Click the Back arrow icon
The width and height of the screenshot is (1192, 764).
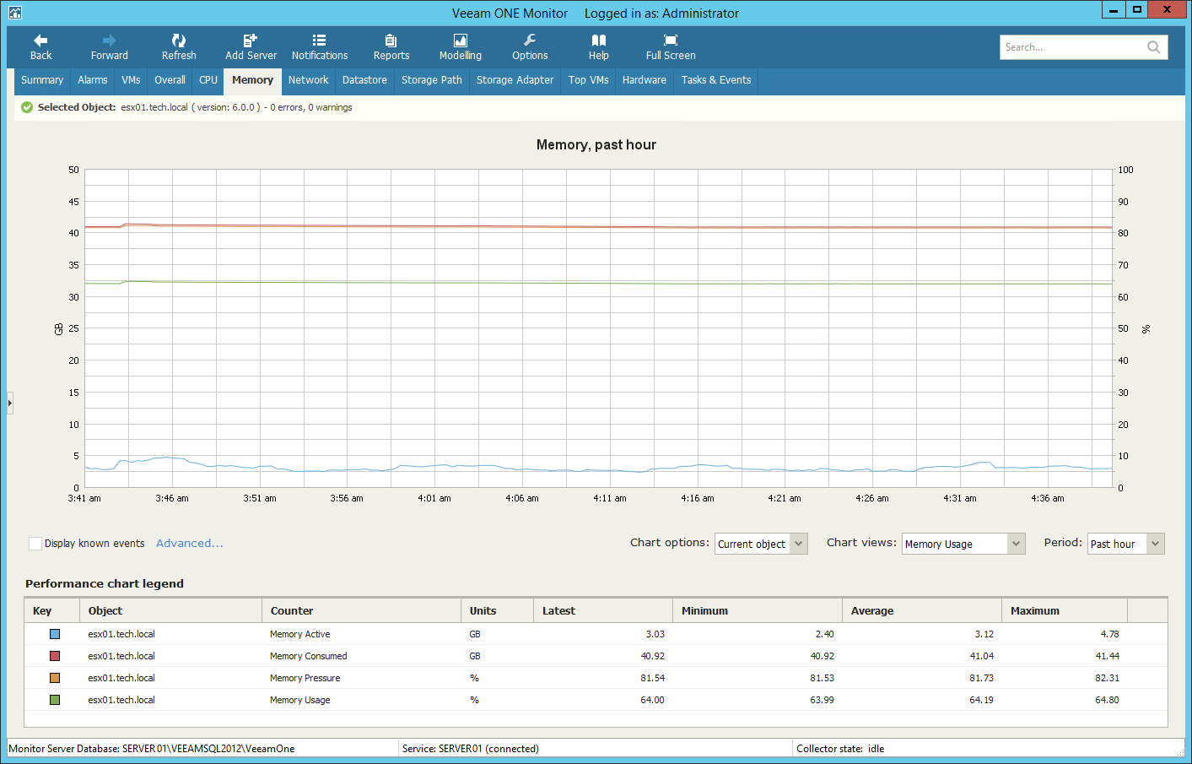click(x=40, y=40)
